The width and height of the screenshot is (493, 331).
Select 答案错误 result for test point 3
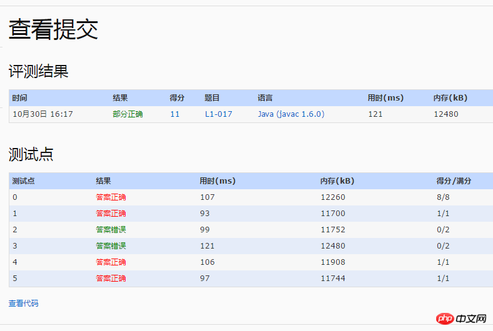point(111,246)
